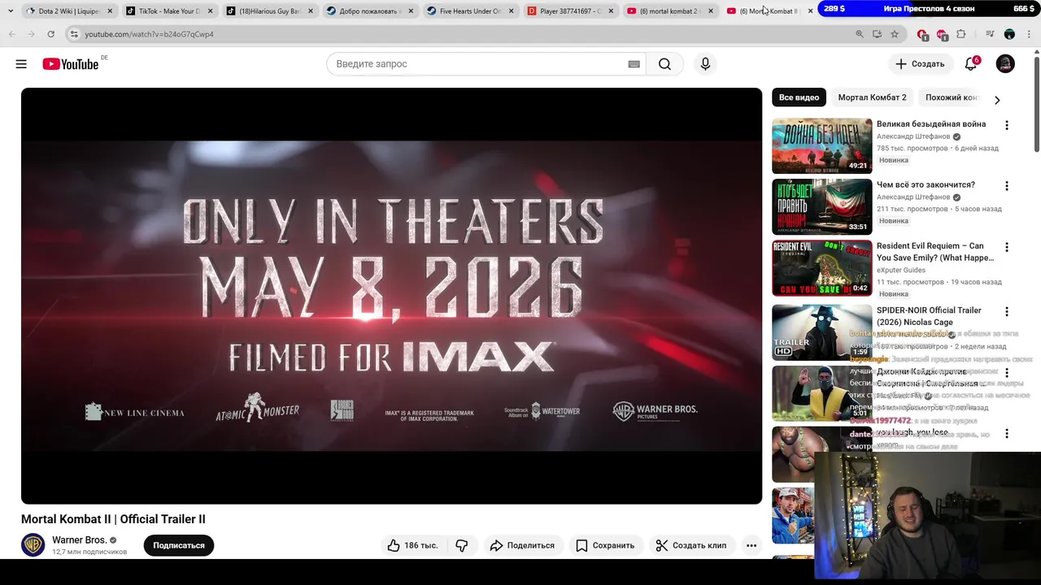The image size is (1041, 585).
Task: Click the youtube.com address bar URL
Action: coord(149,34)
